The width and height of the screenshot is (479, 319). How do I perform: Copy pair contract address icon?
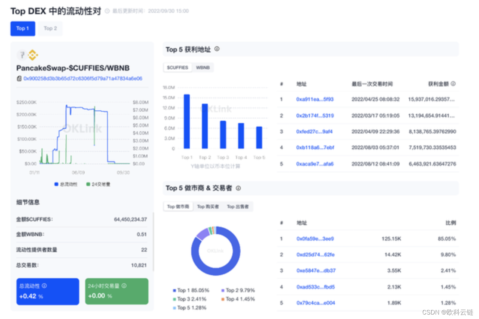click(19, 79)
